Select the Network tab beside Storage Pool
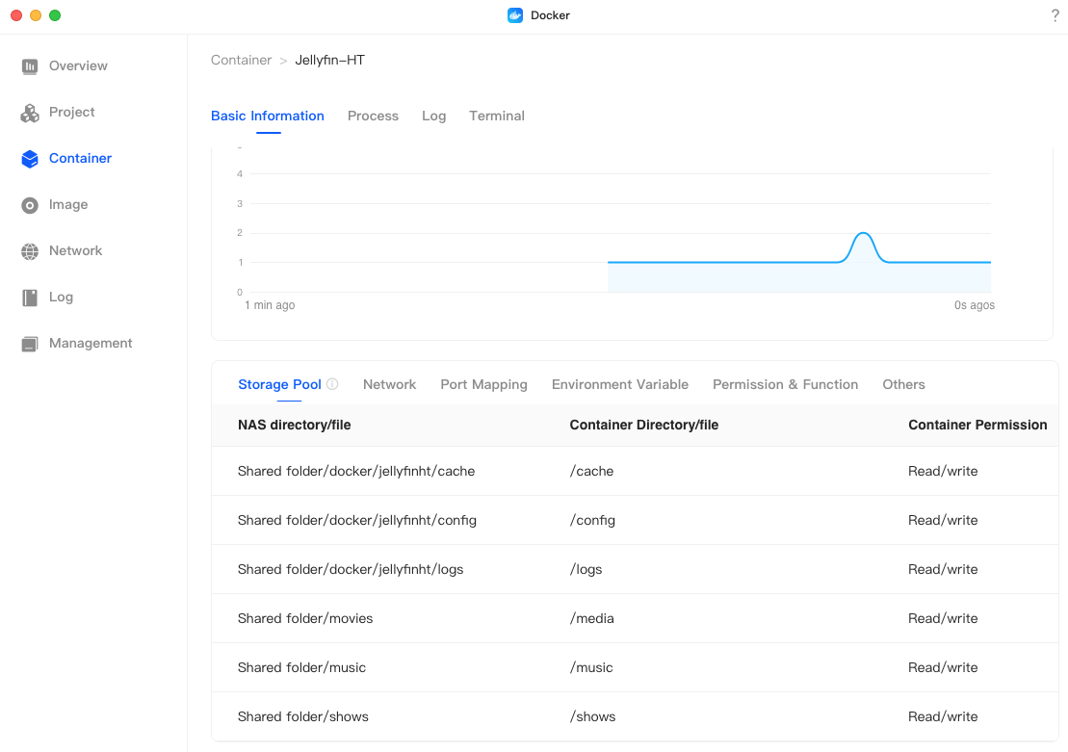 pos(389,384)
